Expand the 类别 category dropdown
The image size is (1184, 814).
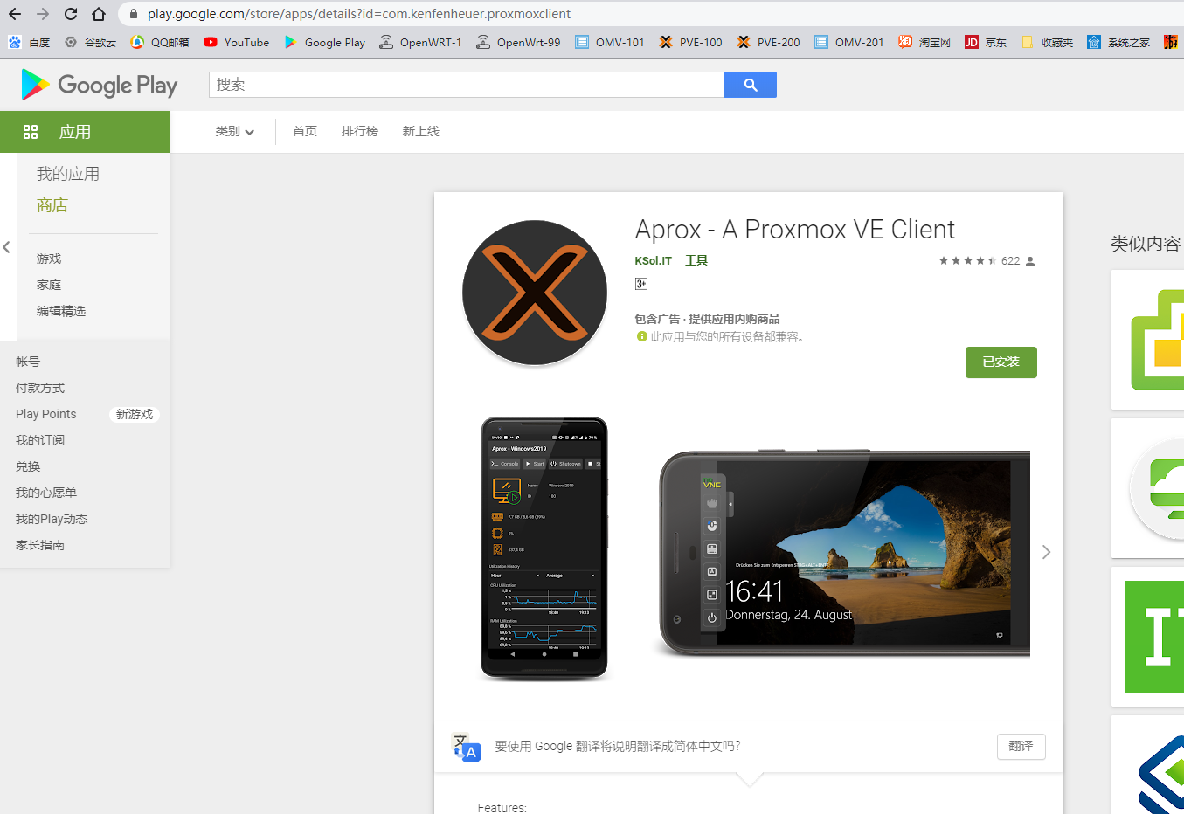pyautogui.click(x=235, y=131)
